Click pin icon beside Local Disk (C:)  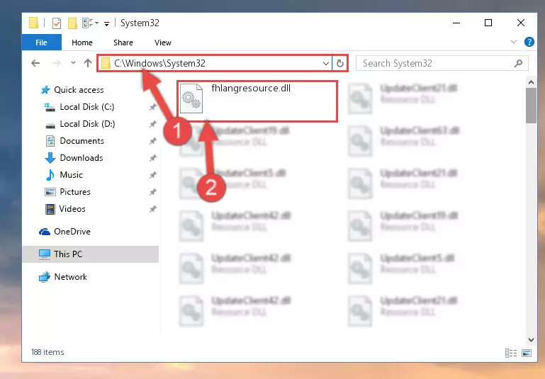152,107
